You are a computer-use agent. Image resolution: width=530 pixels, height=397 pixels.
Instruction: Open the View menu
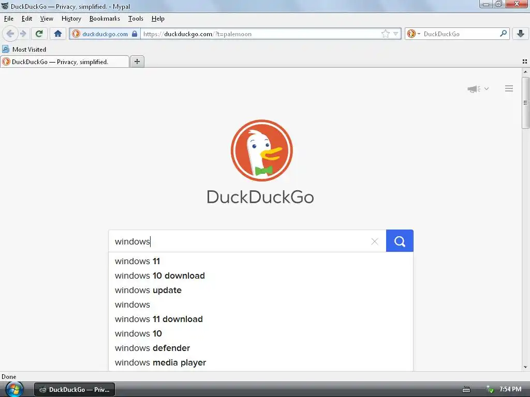pos(47,19)
